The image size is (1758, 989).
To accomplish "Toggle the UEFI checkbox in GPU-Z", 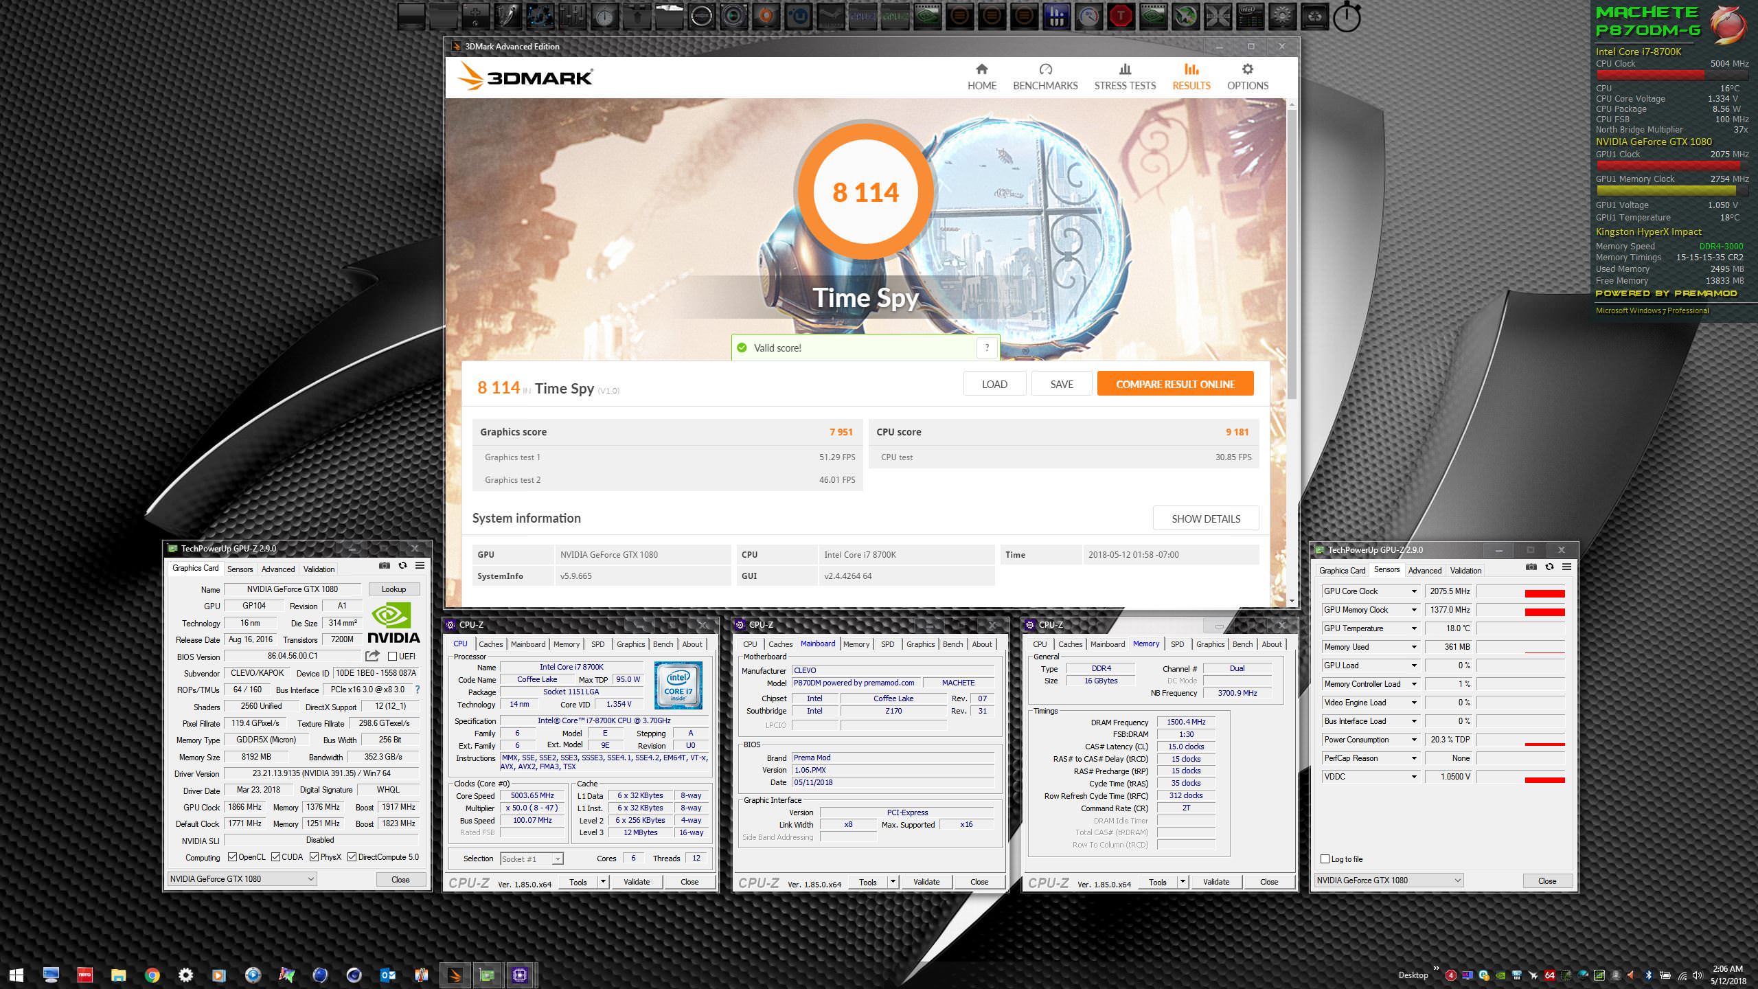I will click(393, 657).
